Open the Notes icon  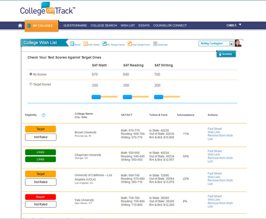coord(72,44)
